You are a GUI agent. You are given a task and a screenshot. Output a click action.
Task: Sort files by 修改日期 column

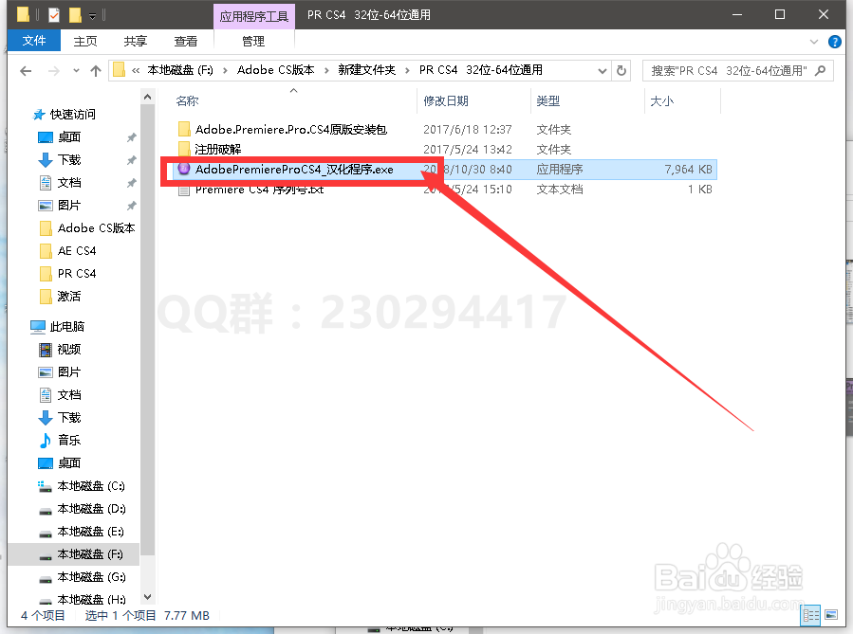(x=446, y=101)
